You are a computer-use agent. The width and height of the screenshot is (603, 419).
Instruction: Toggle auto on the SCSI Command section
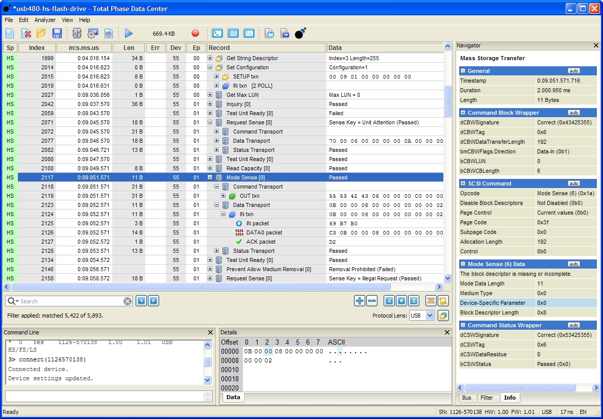point(573,184)
